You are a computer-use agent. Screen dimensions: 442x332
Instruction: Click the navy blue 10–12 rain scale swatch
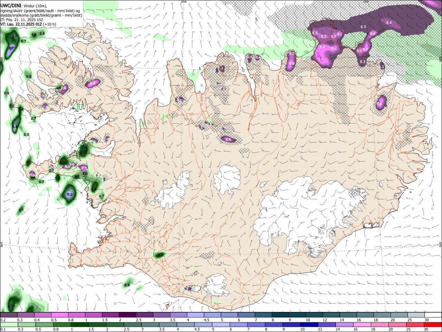(309, 324)
